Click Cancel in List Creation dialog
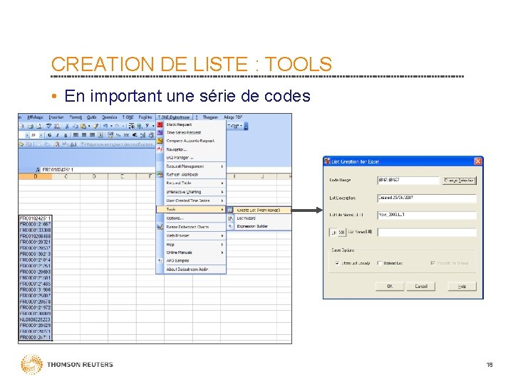 click(421, 287)
